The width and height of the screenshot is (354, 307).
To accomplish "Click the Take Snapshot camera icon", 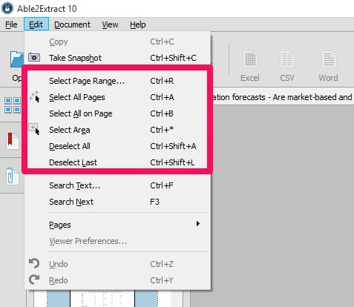I will [34, 58].
